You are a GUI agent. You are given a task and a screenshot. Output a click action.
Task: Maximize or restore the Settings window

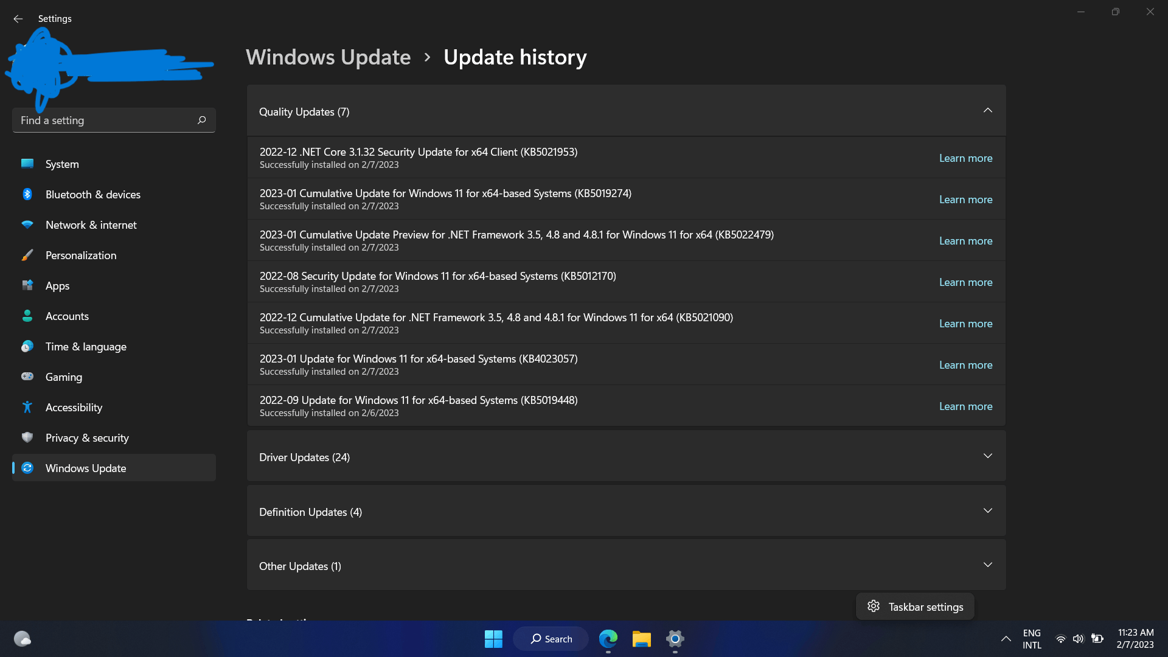point(1115,12)
